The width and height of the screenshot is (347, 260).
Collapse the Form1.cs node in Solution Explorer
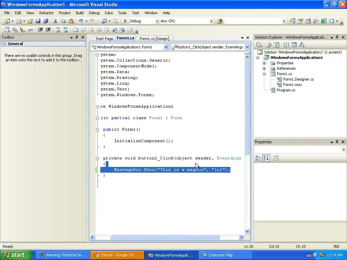click(264, 74)
